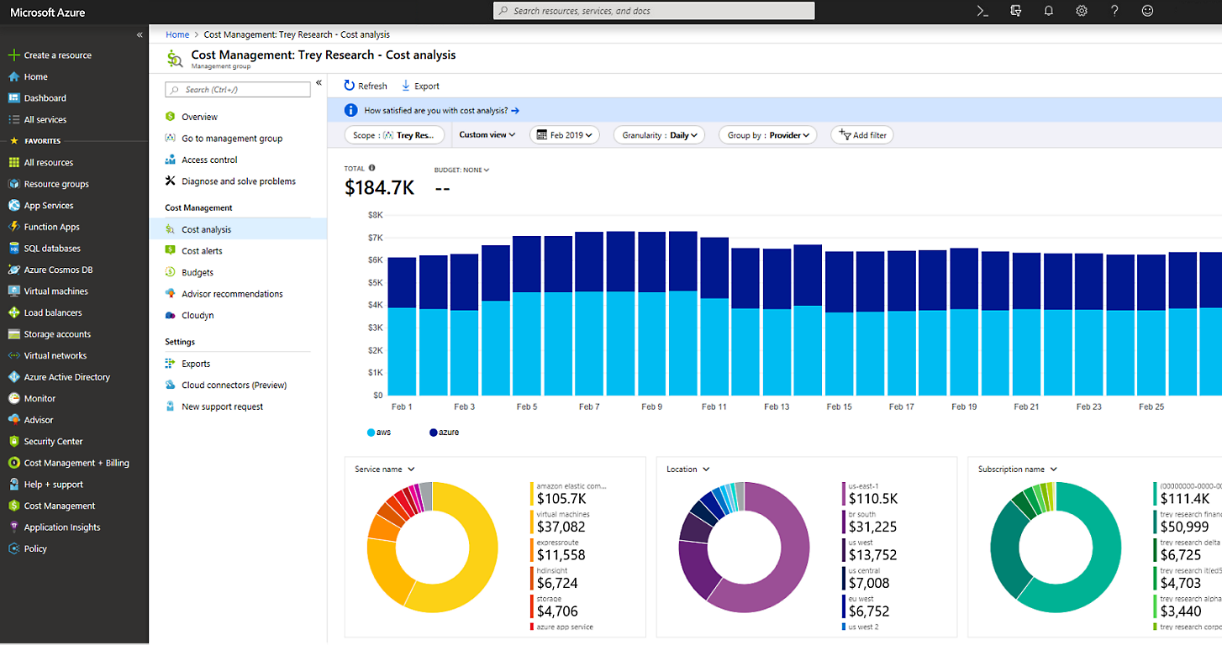
Task: Click the Add filter button
Action: pos(863,135)
